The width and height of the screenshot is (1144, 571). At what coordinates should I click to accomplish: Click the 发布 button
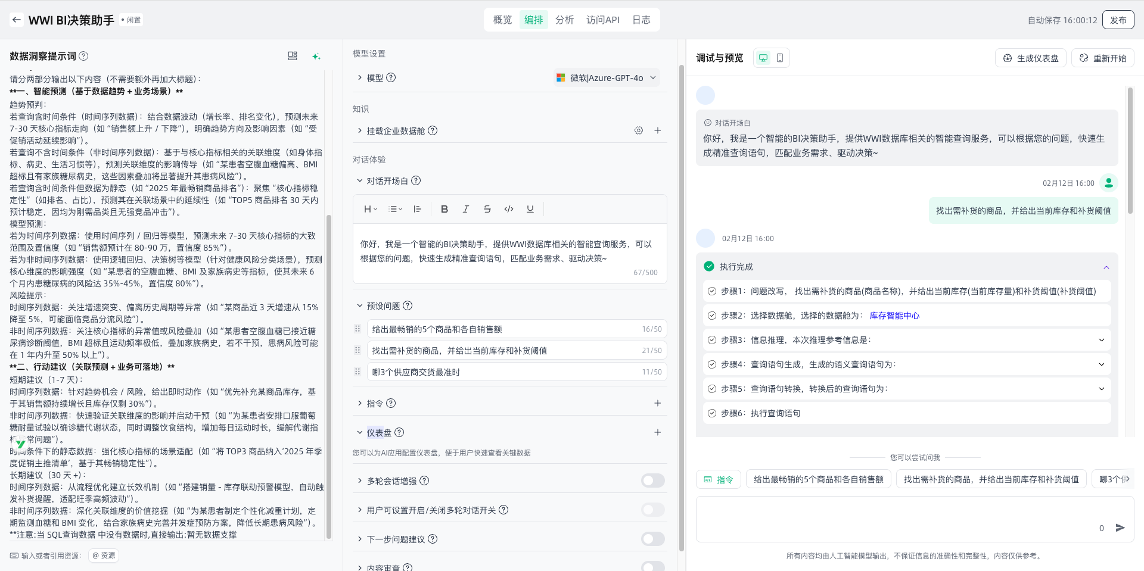click(1118, 20)
